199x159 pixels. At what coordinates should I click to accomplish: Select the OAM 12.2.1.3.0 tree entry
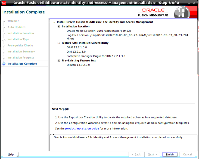(77, 47)
